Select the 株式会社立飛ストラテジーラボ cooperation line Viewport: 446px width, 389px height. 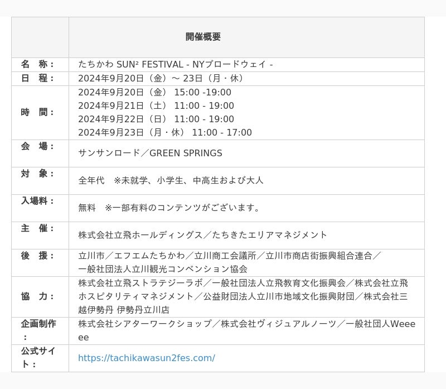tap(243, 284)
